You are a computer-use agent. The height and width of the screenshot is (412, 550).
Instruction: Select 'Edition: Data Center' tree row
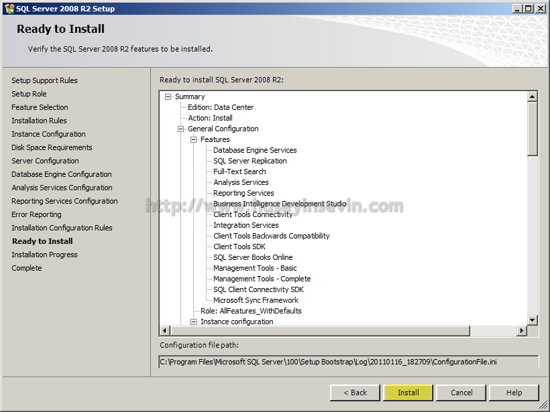pos(221,108)
